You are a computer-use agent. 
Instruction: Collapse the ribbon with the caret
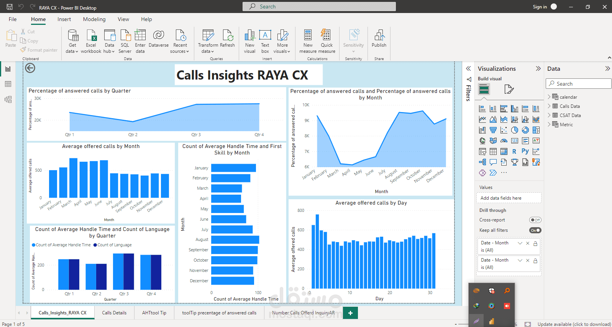click(x=609, y=58)
